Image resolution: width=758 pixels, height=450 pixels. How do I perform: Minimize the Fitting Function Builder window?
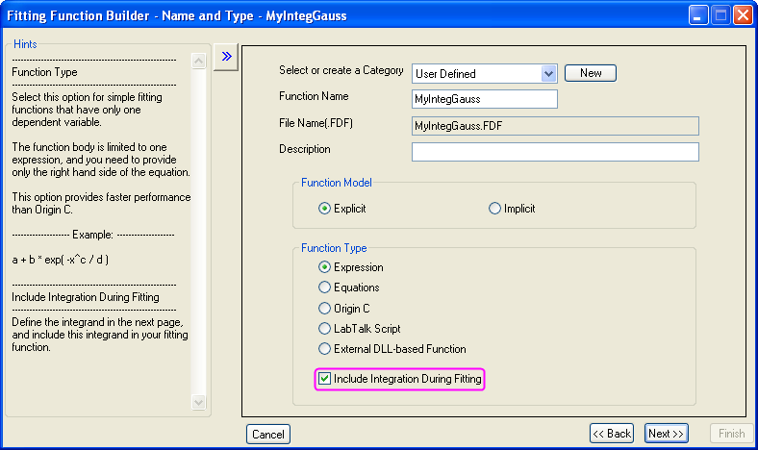[696, 15]
